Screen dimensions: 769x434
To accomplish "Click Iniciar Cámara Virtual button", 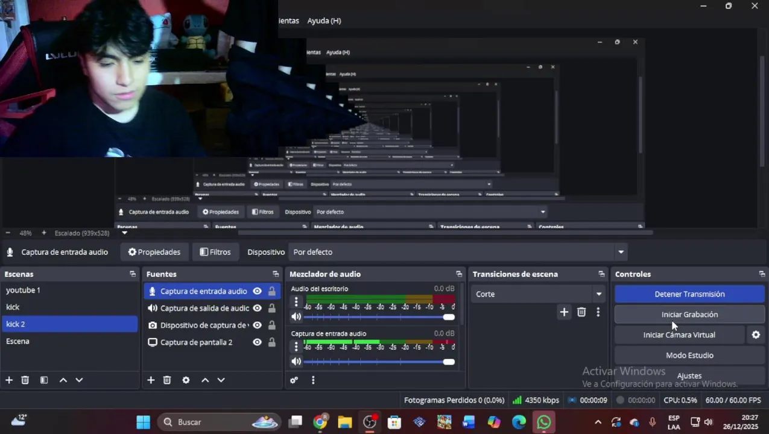I will [x=679, y=335].
